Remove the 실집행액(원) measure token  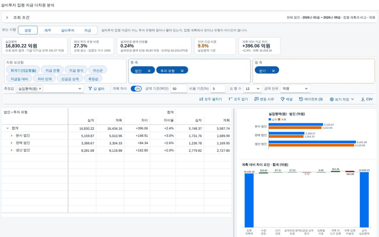[40, 89]
